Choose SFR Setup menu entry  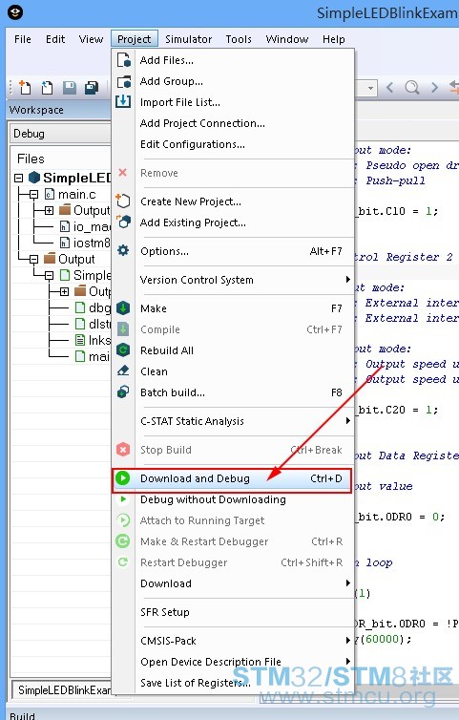(x=233, y=612)
